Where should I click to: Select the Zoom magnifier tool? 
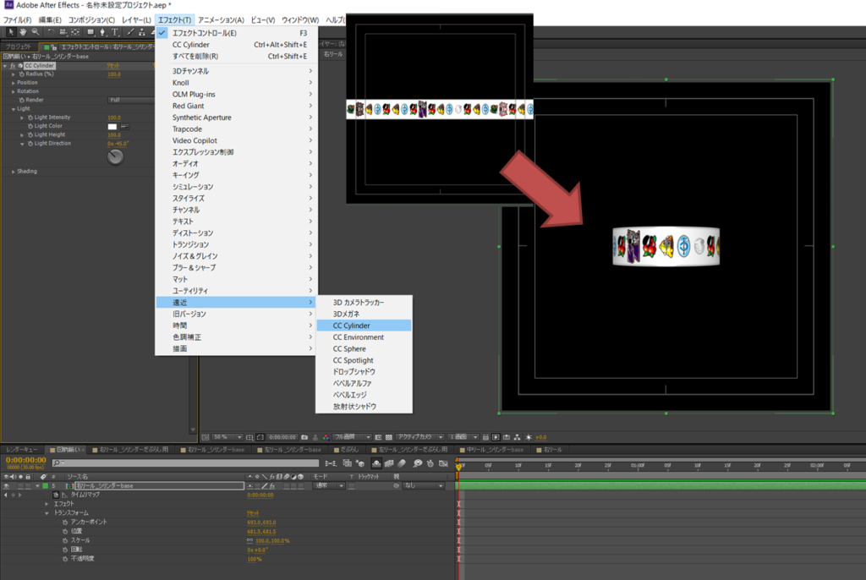click(x=36, y=32)
